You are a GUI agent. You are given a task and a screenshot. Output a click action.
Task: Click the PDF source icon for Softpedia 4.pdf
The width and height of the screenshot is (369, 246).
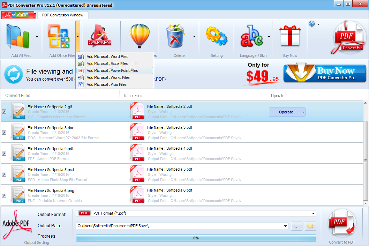click(x=18, y=153)
